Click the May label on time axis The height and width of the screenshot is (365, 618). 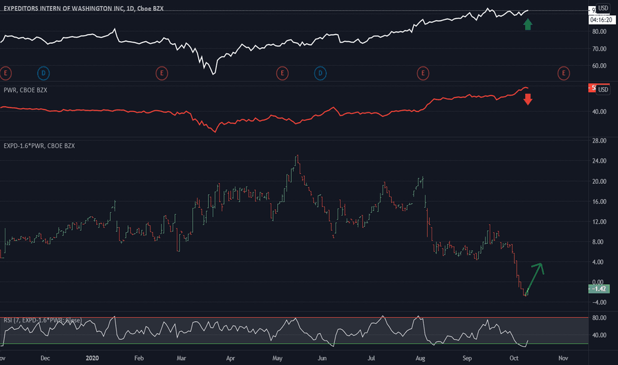(x=277, y=358)
